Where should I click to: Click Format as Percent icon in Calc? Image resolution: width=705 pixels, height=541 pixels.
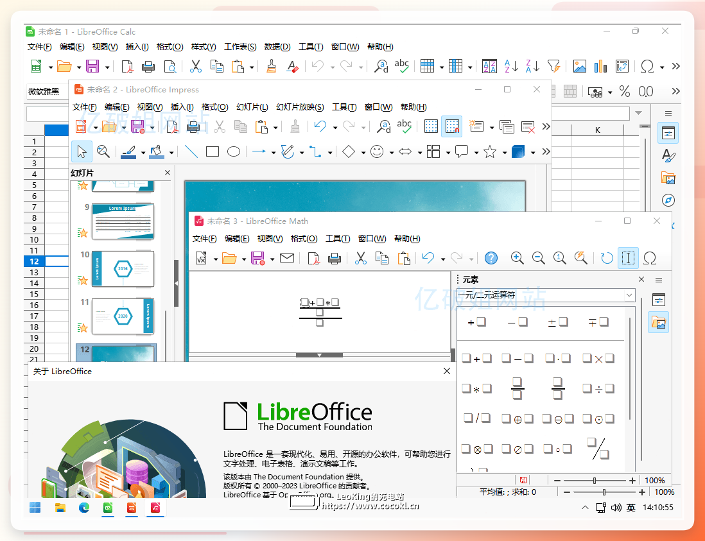click(x=625, y=92)
